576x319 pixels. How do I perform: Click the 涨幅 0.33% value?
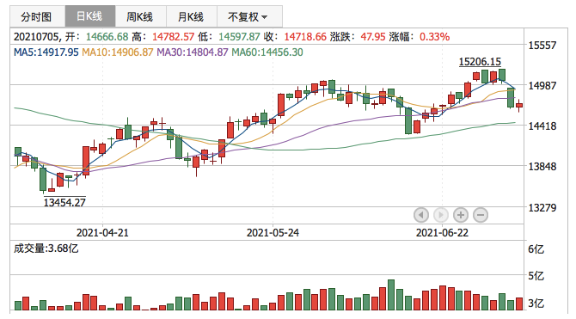[x=434, y=37]
